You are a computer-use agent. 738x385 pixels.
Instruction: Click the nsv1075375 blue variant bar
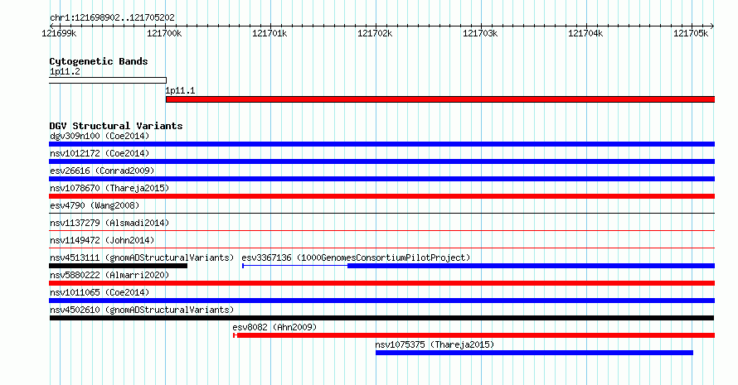(534, 353)
